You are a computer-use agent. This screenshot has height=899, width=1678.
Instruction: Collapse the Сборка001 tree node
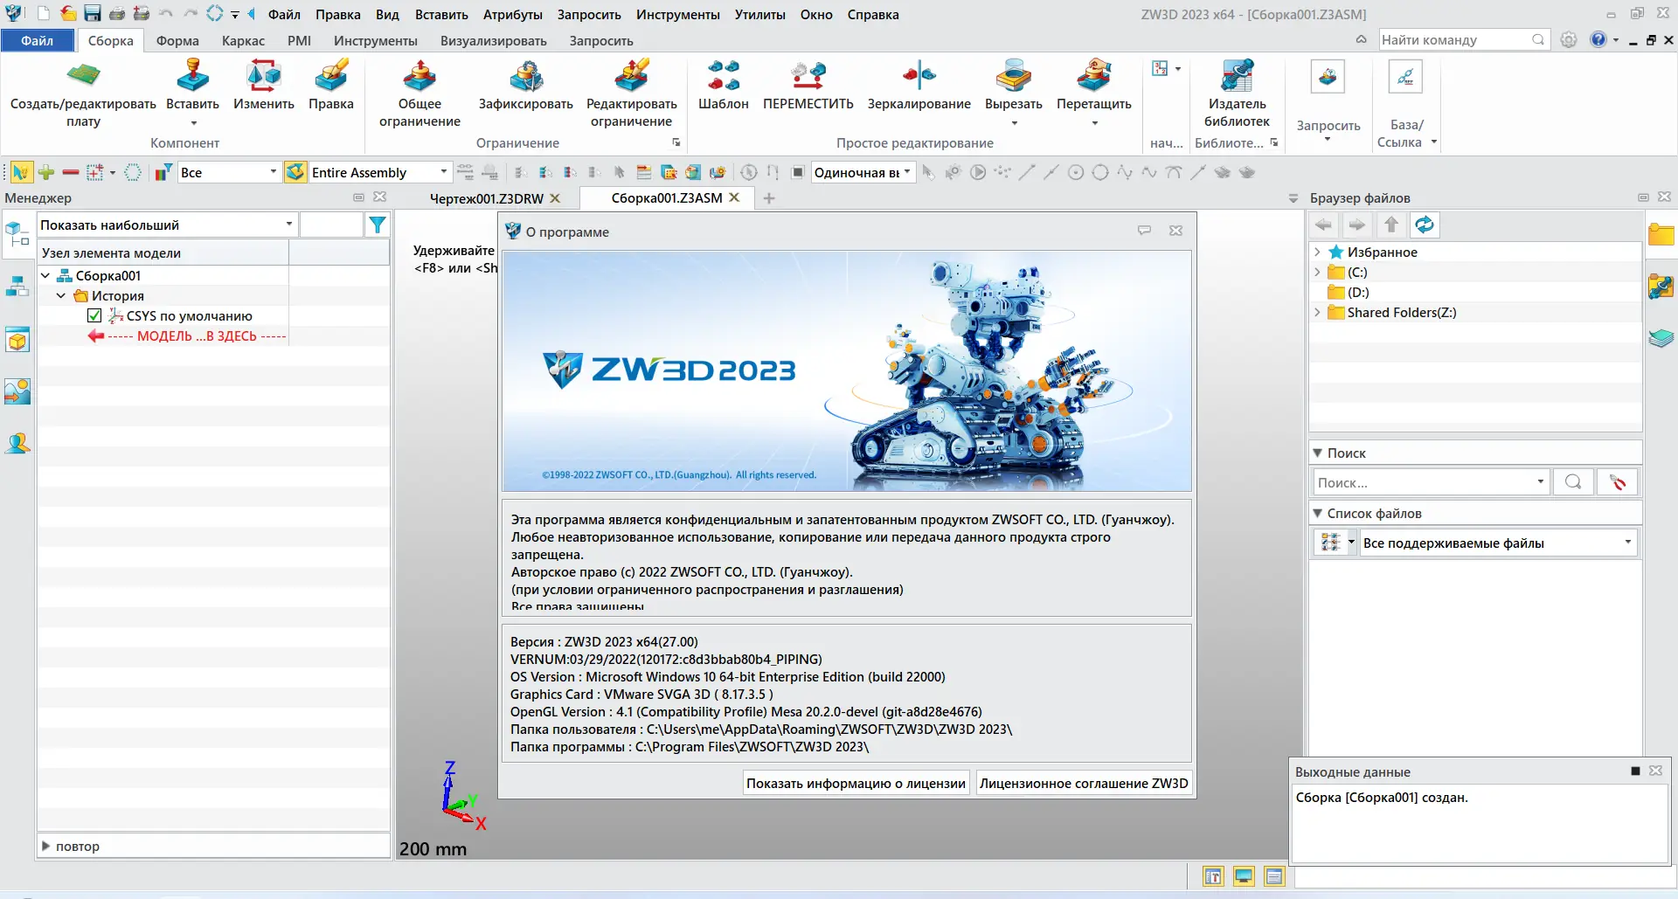[45, 275]
